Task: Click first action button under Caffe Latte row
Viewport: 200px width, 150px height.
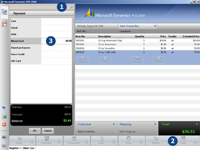Action: 83,60
